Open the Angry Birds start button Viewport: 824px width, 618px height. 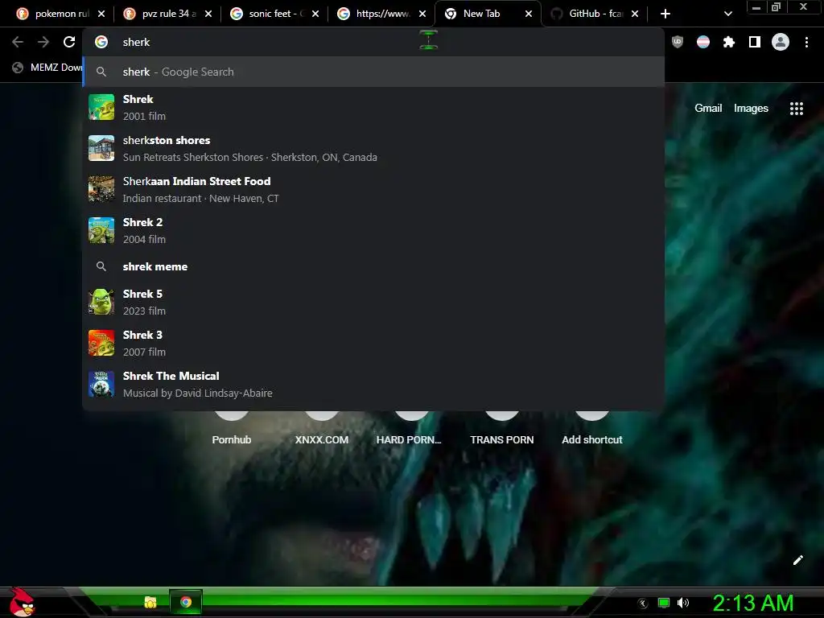[22, 602]
